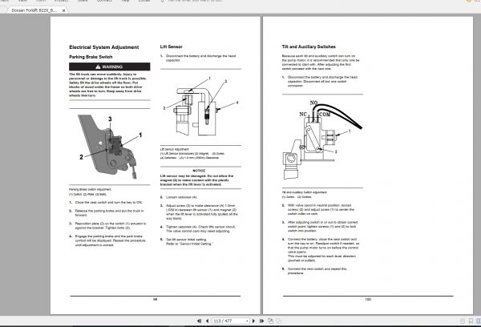This screenshot has width=481, height=327.
Task: Click the 'Lift Sensor Adjustment' figure caption
Action: (174, 149)
